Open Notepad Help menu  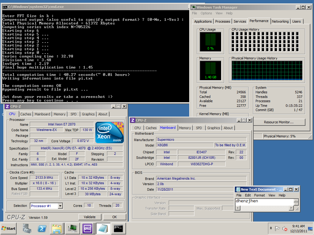(x=282, y=195)
